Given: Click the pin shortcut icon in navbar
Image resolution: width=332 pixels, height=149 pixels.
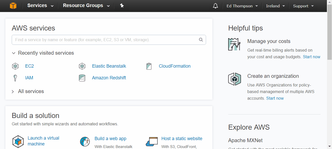Looking at the screenshot, I should [122, 6].
